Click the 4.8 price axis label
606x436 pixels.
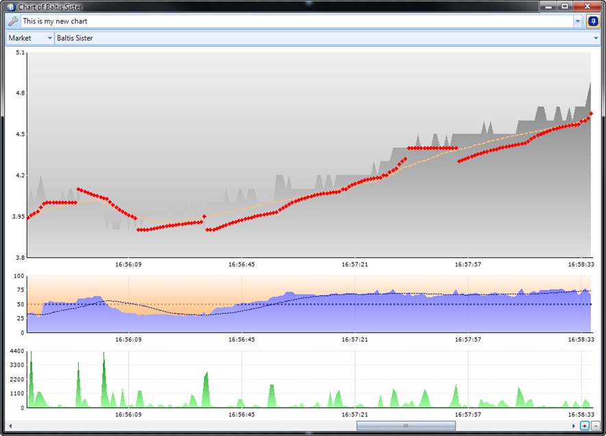[x=20, y=93]
